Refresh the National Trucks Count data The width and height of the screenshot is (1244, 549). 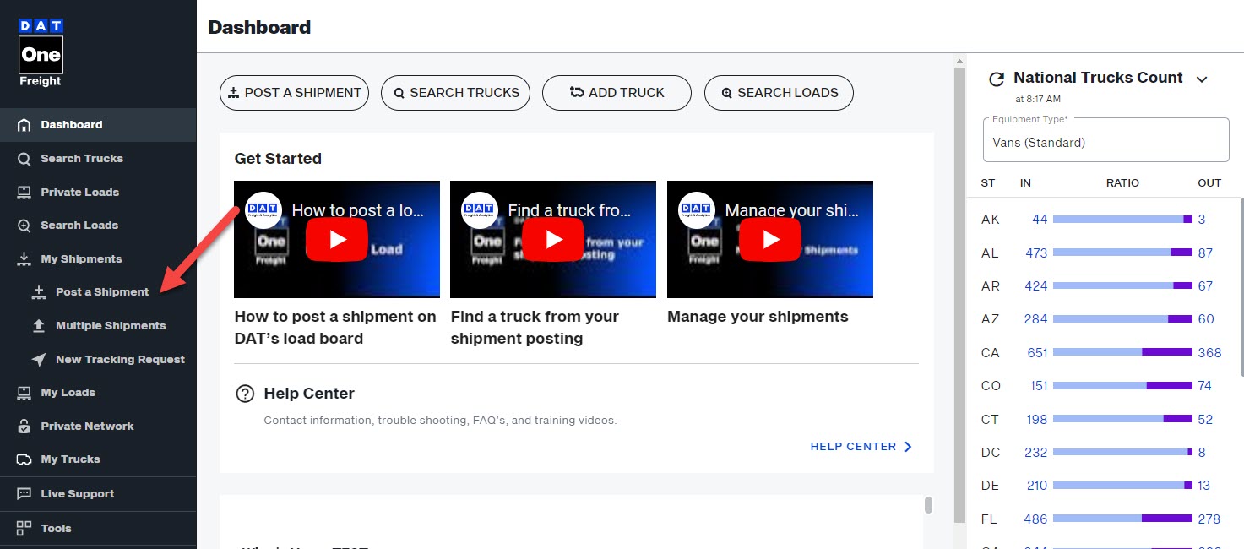click(997, 78)
